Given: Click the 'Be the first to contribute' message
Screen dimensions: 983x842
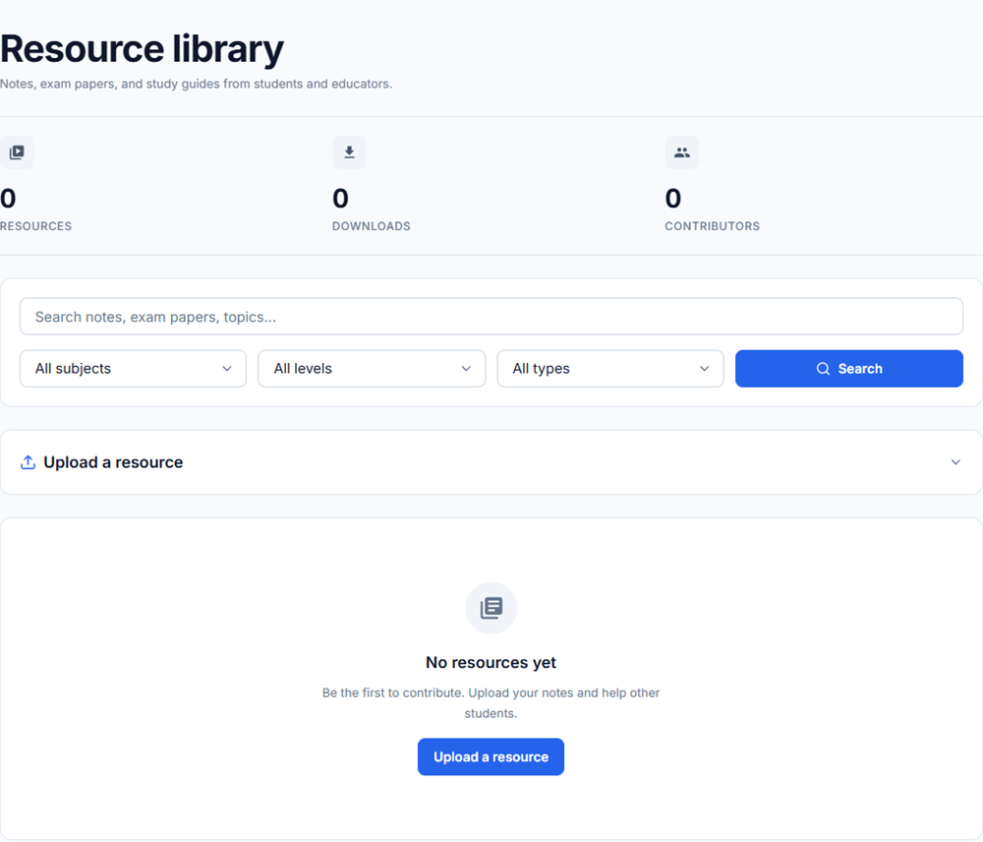Looking at the screenshot, I should (x=491, y=702).
